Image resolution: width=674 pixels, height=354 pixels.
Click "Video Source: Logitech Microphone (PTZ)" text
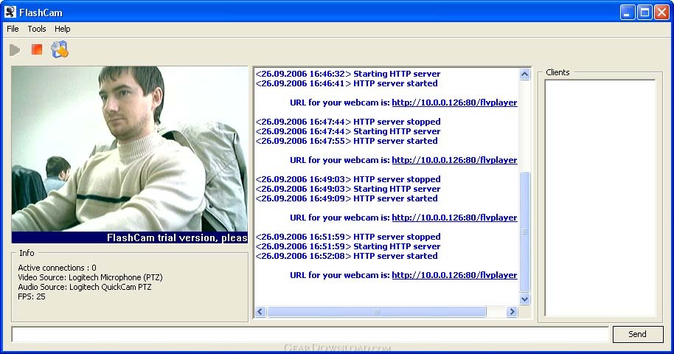(x=90, y=277)
